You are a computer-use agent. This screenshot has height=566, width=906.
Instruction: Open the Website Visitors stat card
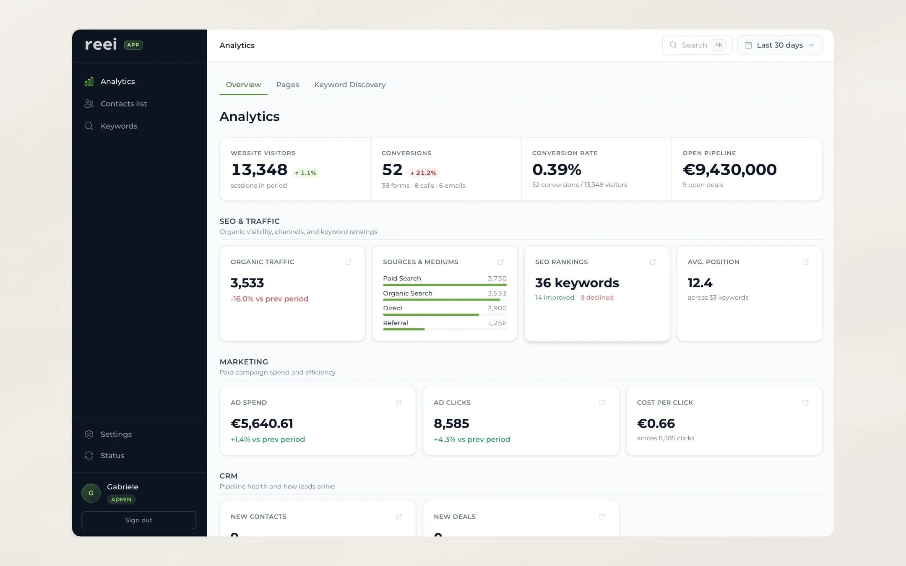(x=295, y=169)
